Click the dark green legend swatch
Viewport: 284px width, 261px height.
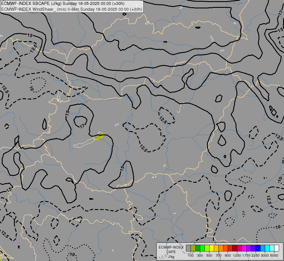tap(198, 248)
